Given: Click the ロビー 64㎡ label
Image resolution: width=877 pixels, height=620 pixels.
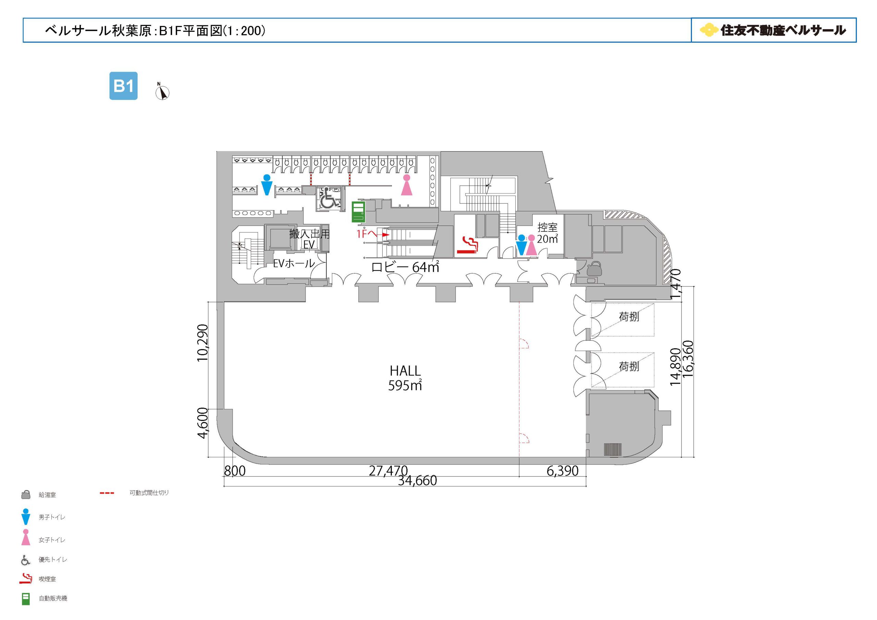Looking at the screenshot, I should pyautogui.click(x=405, y=267).
